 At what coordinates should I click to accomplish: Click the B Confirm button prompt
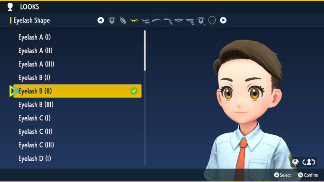coord(308,175)
